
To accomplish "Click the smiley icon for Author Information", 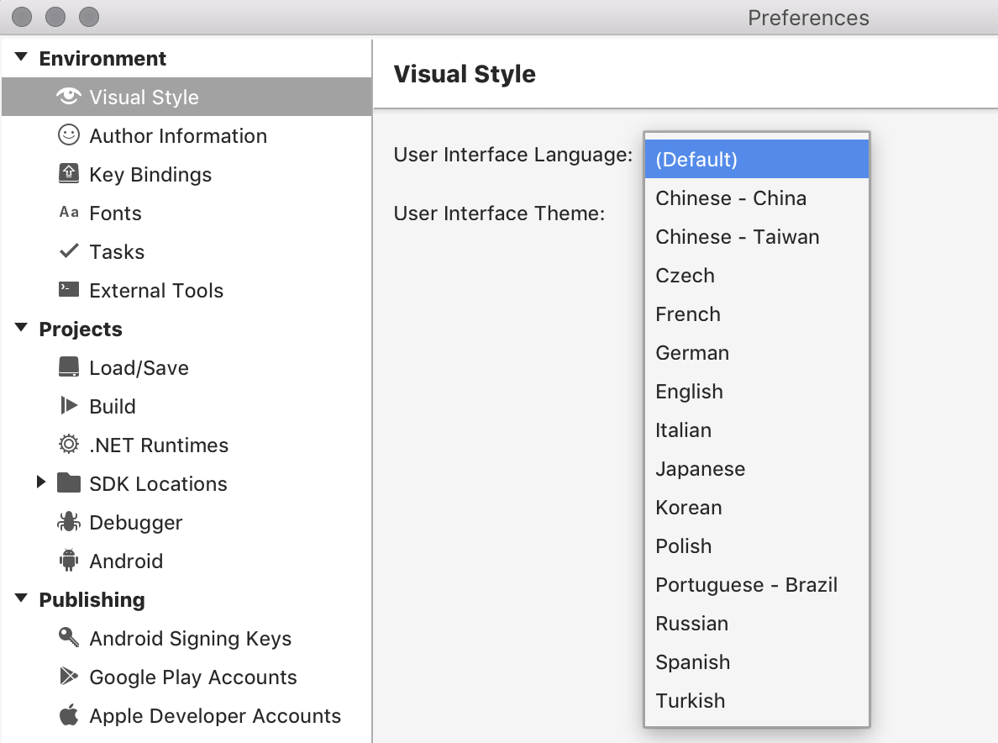I will point(69,135).
